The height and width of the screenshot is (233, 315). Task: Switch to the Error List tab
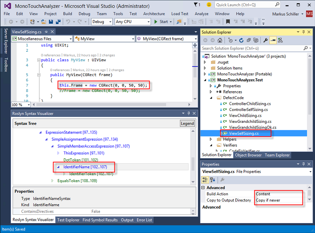(x=144, y=220)
